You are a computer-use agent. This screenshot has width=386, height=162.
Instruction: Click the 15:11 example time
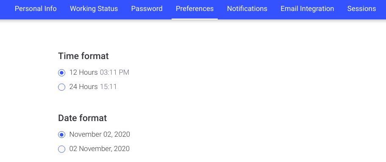(108, 87)
